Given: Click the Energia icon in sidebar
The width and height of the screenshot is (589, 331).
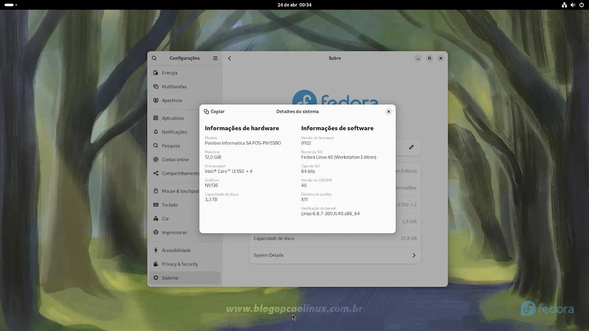Looking at the screenshot, I should 156,73.
